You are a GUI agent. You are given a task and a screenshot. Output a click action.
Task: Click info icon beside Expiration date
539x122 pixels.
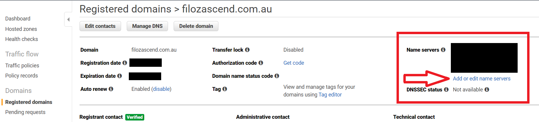click(120, 76)
